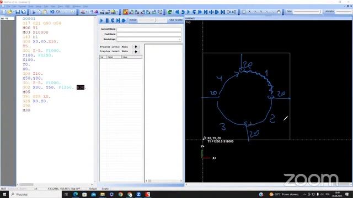This screenshot has height=198, width=353.
Task: Click the Value column header
Action: click(x=132, y=57)
